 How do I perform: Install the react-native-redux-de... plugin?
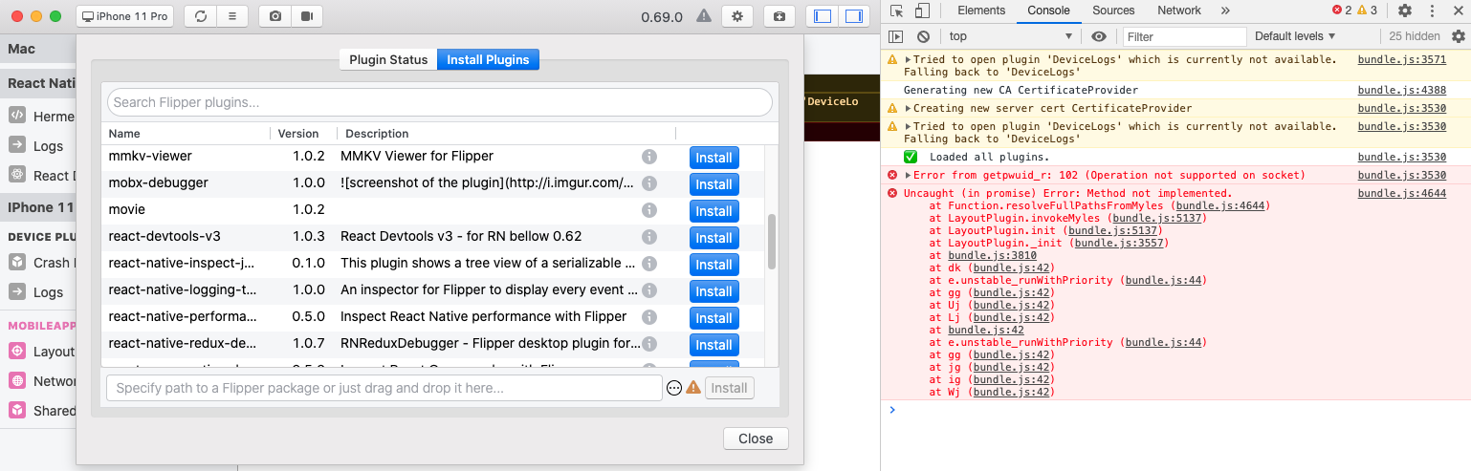pos(714,345)
